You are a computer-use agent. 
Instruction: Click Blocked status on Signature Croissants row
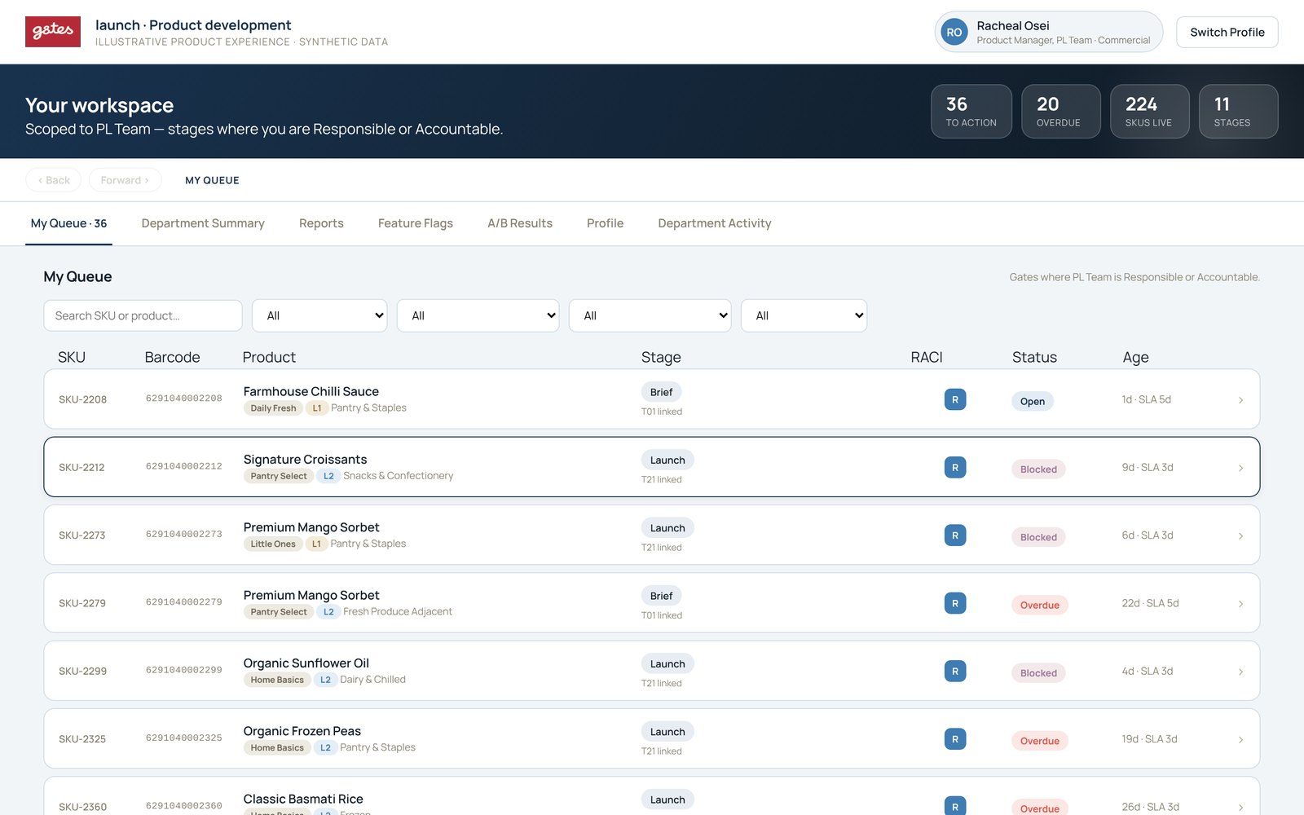[1038, 469]
